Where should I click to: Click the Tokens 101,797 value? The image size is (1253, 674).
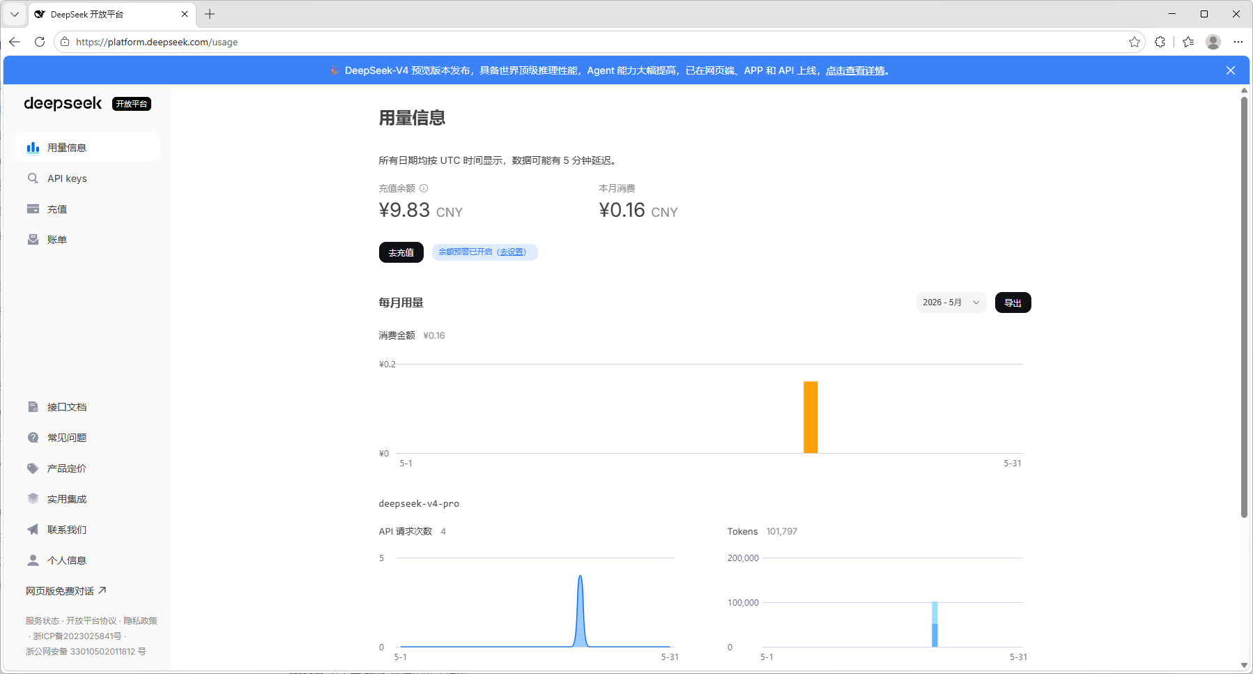click(x=782, y=531)
